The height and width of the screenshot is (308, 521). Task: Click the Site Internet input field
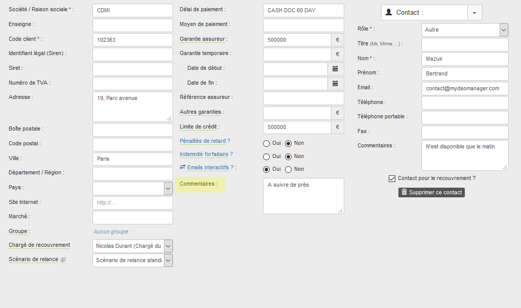(x=133, y=203)
